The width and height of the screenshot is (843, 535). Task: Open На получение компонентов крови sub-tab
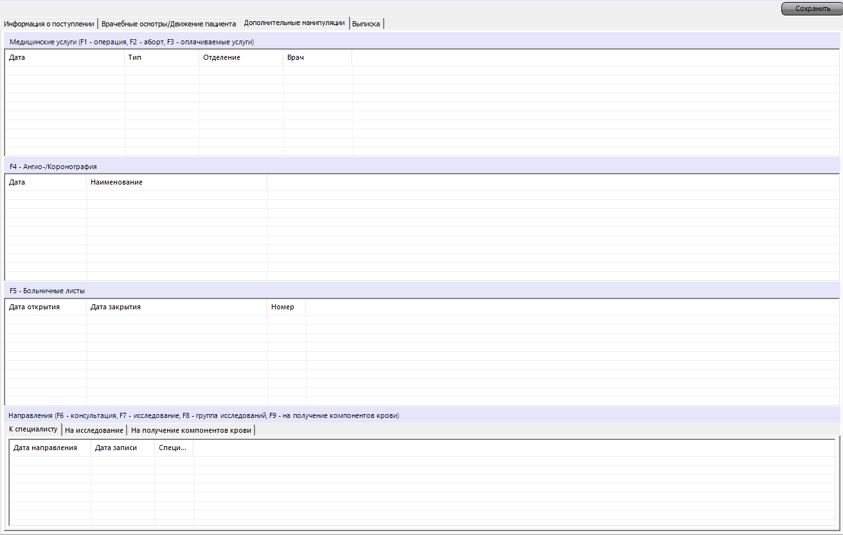pos(191,430)
